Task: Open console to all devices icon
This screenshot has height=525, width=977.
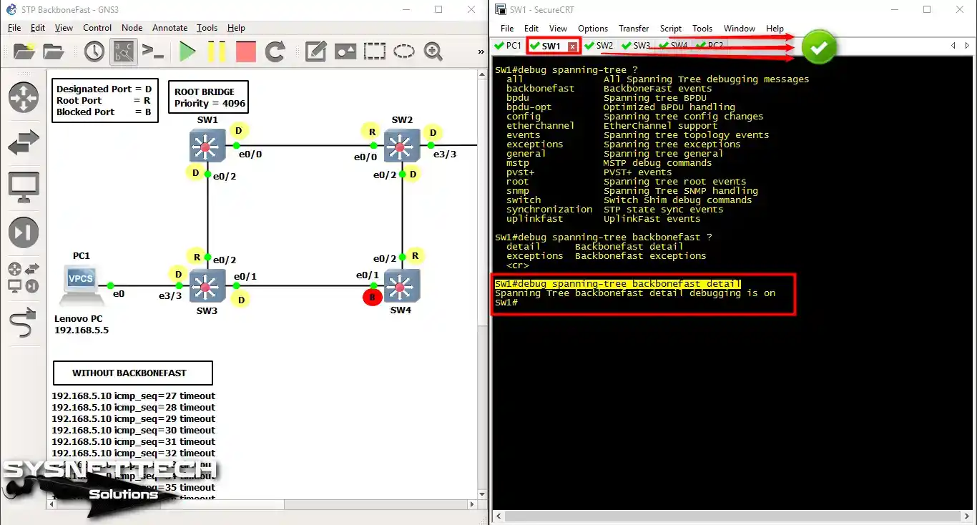Action: [152, 51]
